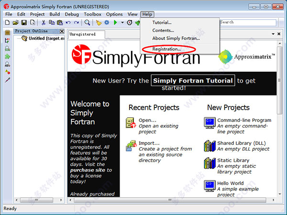This screenshot has height=215, width=287.
Task: Open a file via the folder icon
Action: coord(16,22)
